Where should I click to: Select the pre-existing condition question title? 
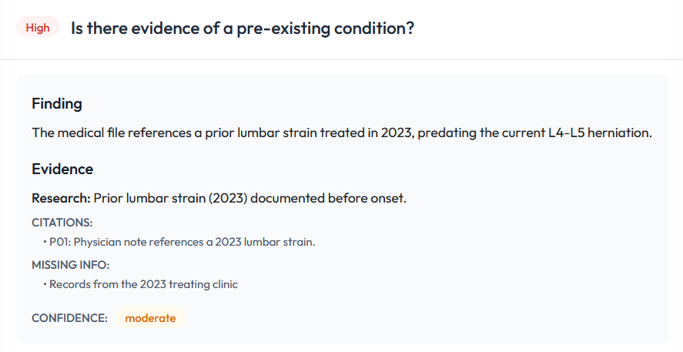tap(243, 28)
